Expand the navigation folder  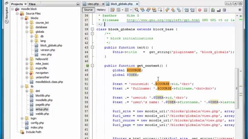[x=27, y=73]
